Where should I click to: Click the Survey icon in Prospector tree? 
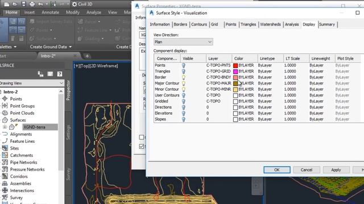pos(5,198)
